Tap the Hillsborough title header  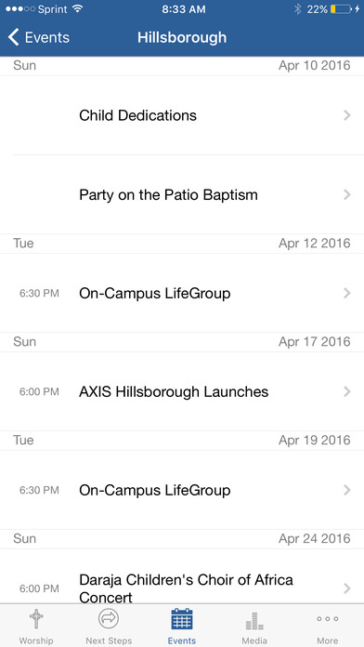182,37
